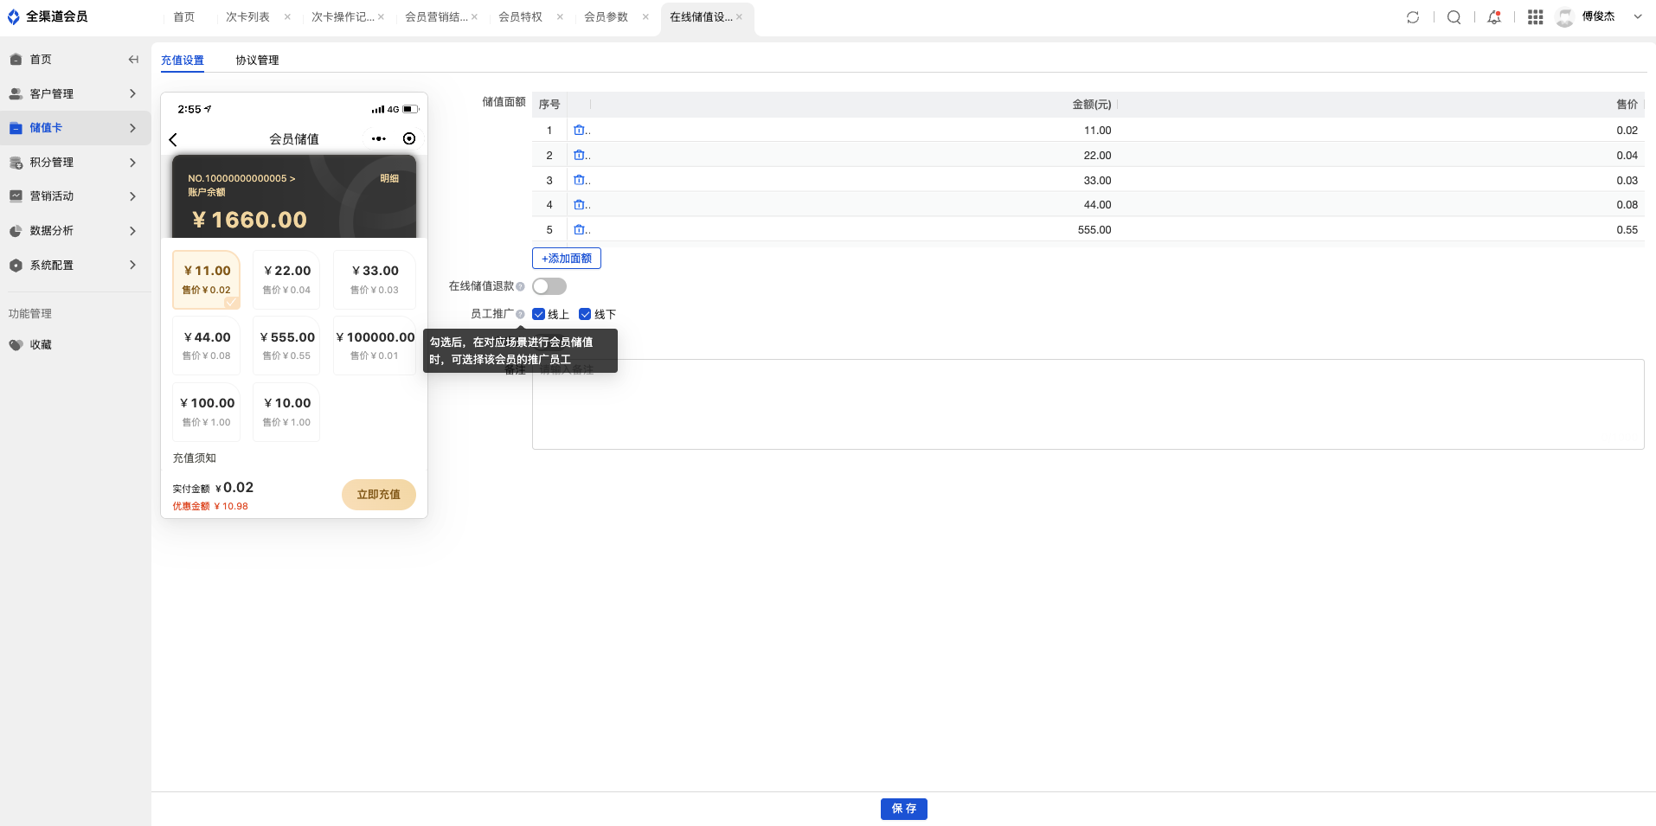Click the 保存 button
Screen dimensions: 1656x826
[904, 809]
